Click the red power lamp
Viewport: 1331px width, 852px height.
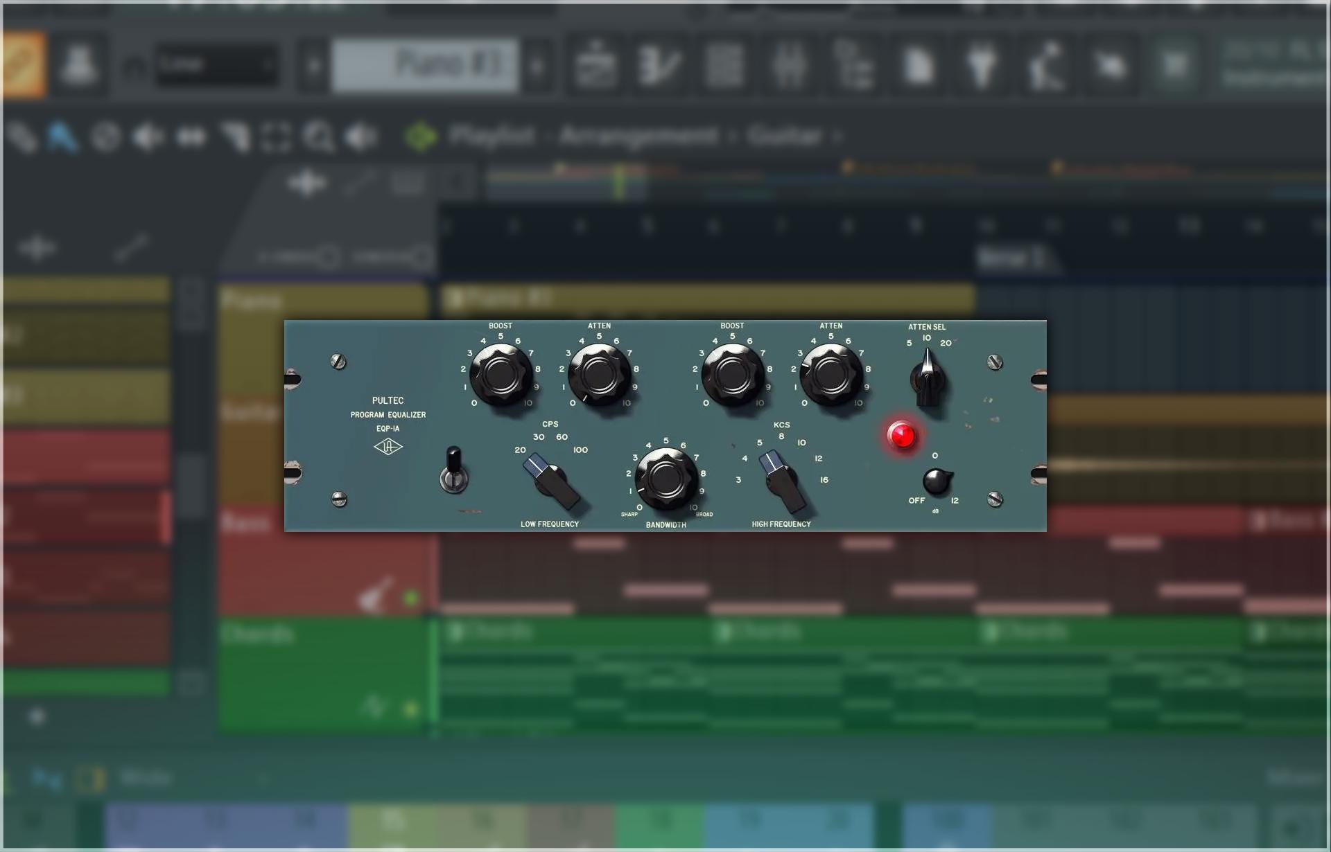point(902,435)
